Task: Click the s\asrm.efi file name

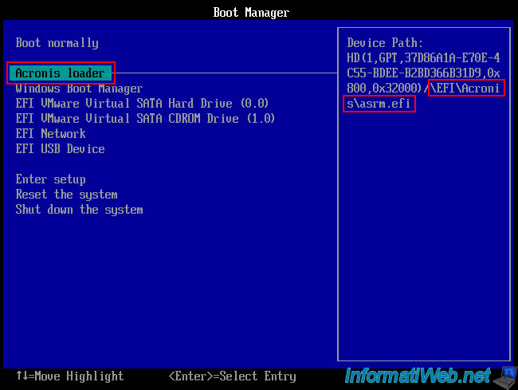Action: [x=379, y=104]
